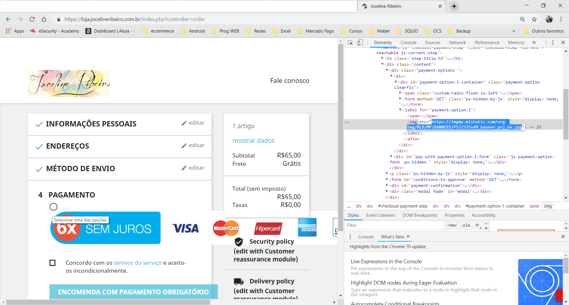Click the page horizontal scrollbar
The image size is (569, 305).
click(x=108, y=302)
